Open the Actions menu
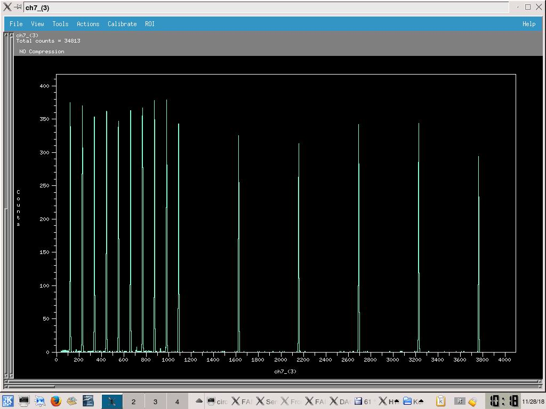This screenshot has width=546, height=409. 88,24
